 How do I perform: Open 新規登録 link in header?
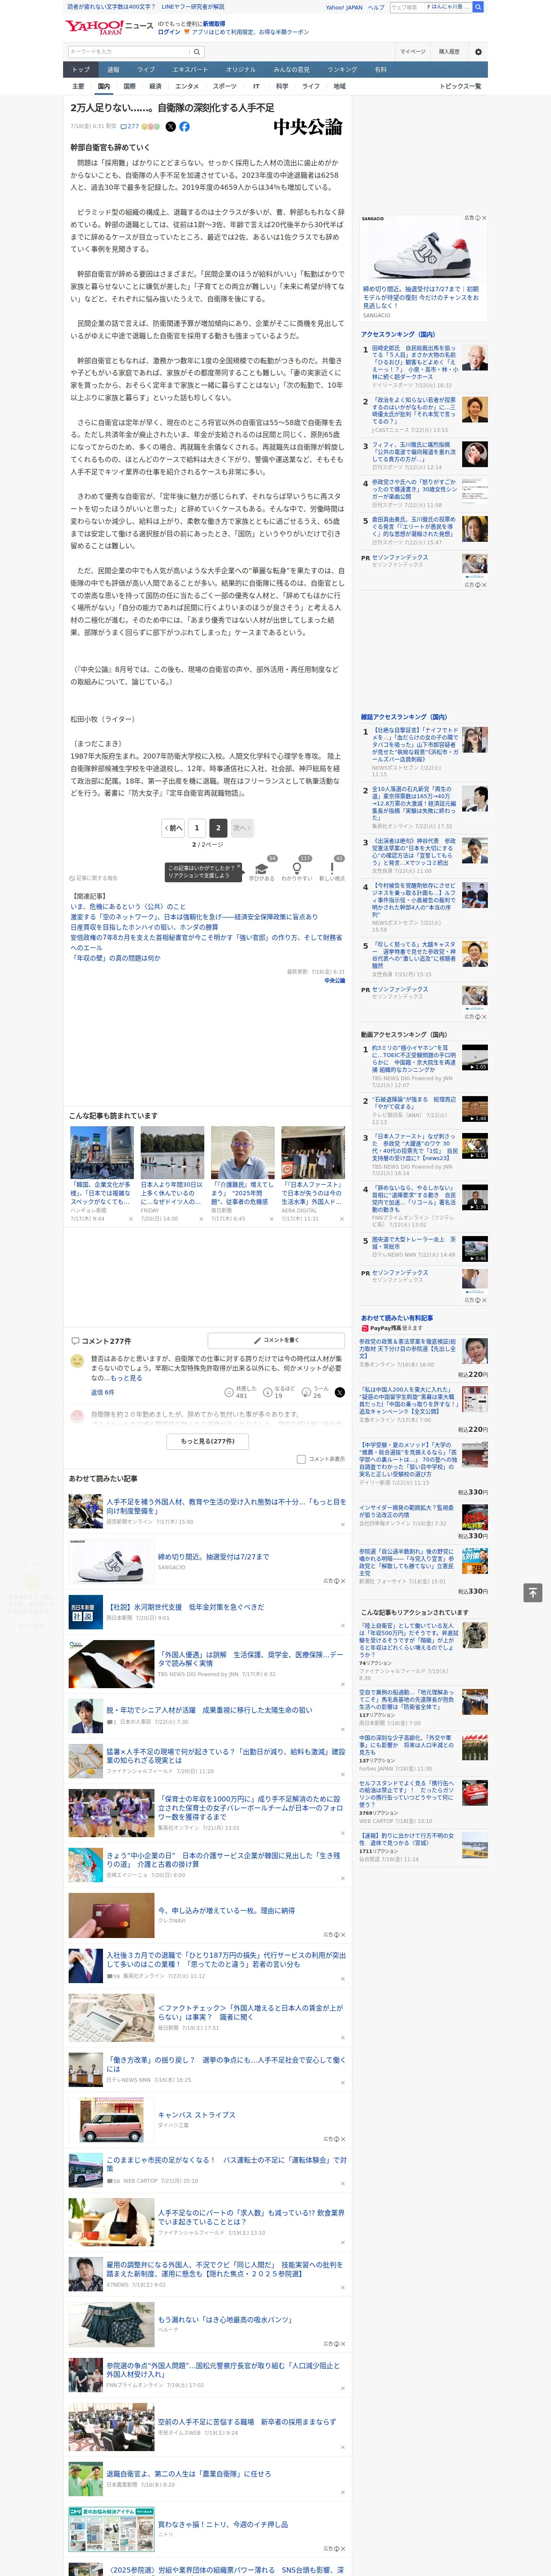point(214,23)
